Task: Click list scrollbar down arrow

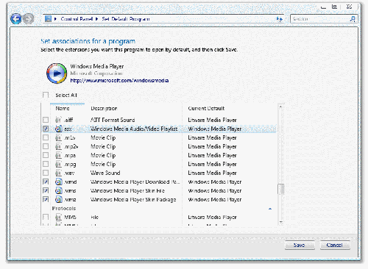Action: click(x=280, y=222)
